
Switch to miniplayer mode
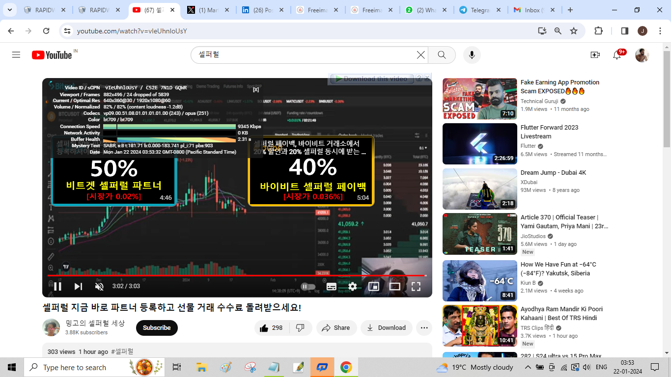coord(374,286)
